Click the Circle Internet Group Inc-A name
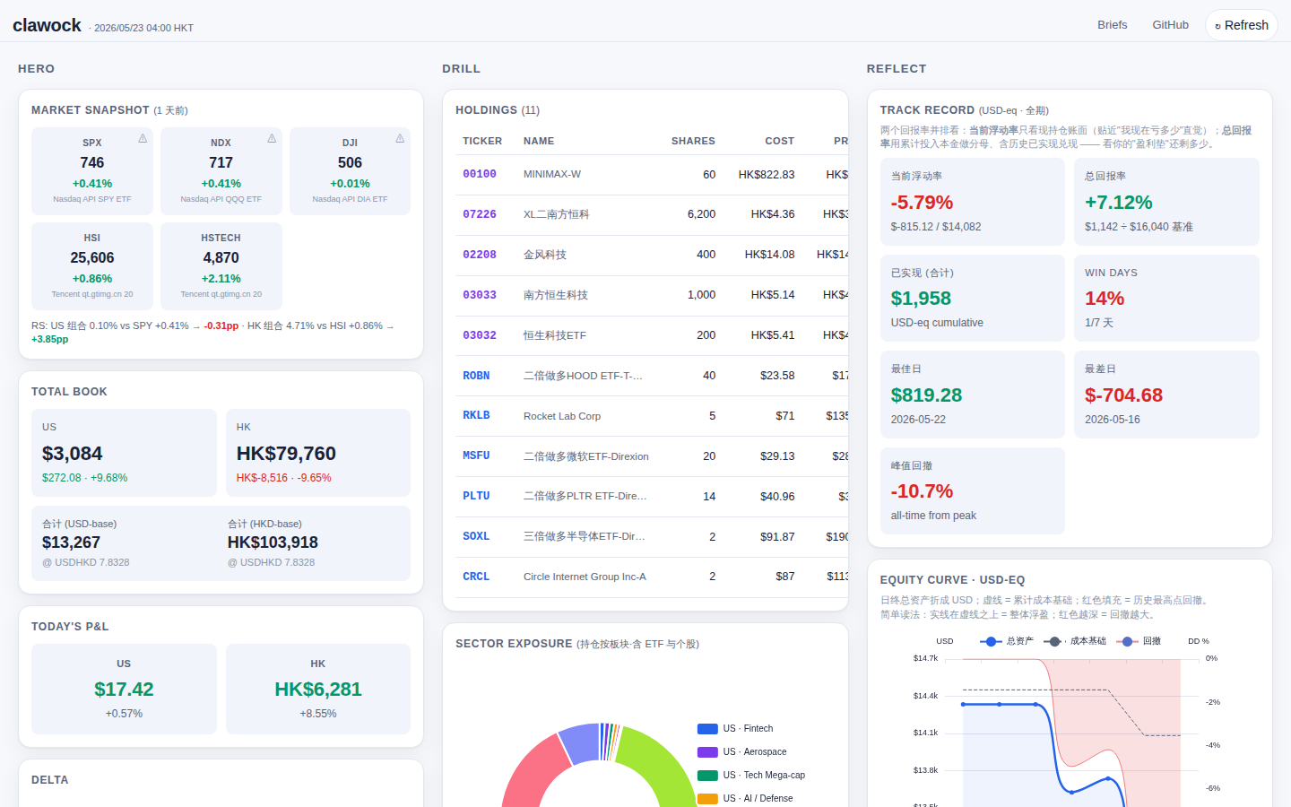 pos(585,577)
